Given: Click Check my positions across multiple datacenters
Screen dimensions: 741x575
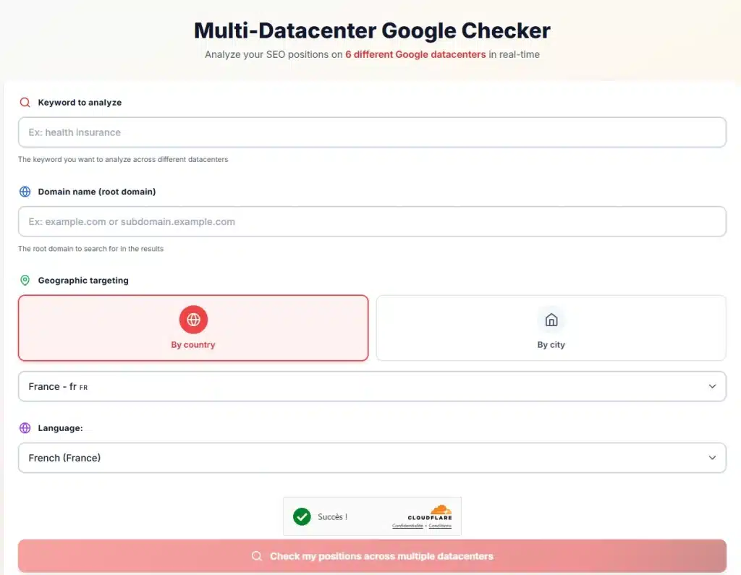Looking at the screenshot, I should point(381,556).
